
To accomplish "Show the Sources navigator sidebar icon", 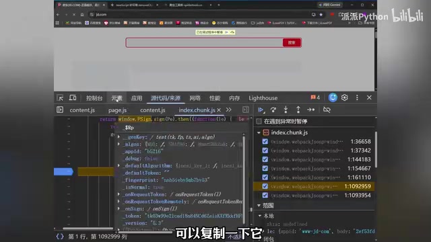I will pyautogui.click(x=60, y=110).
